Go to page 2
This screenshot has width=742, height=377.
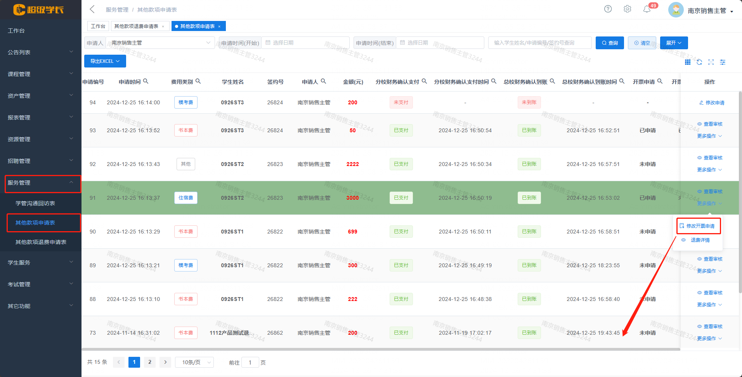tap(150, 362)
